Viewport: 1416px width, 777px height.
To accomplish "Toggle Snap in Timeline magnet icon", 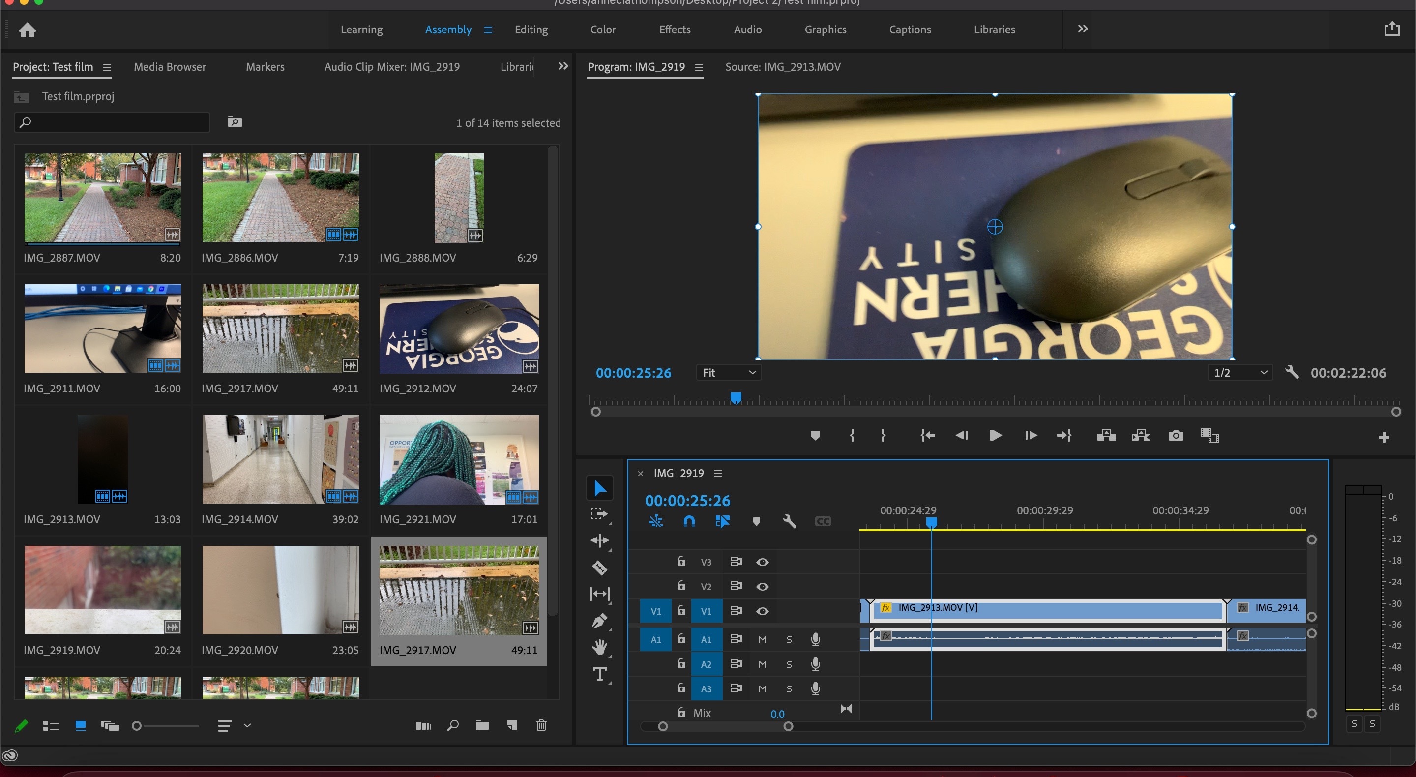I will point(689,521).
